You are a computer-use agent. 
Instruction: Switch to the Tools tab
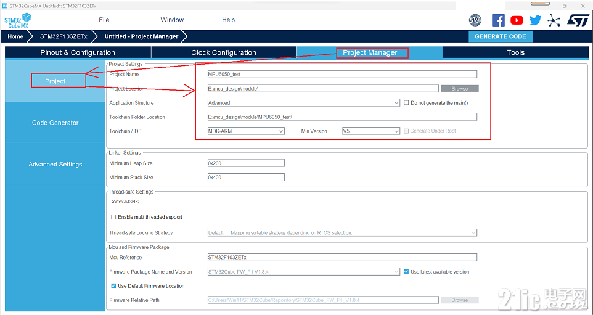[x=515, y=52]
